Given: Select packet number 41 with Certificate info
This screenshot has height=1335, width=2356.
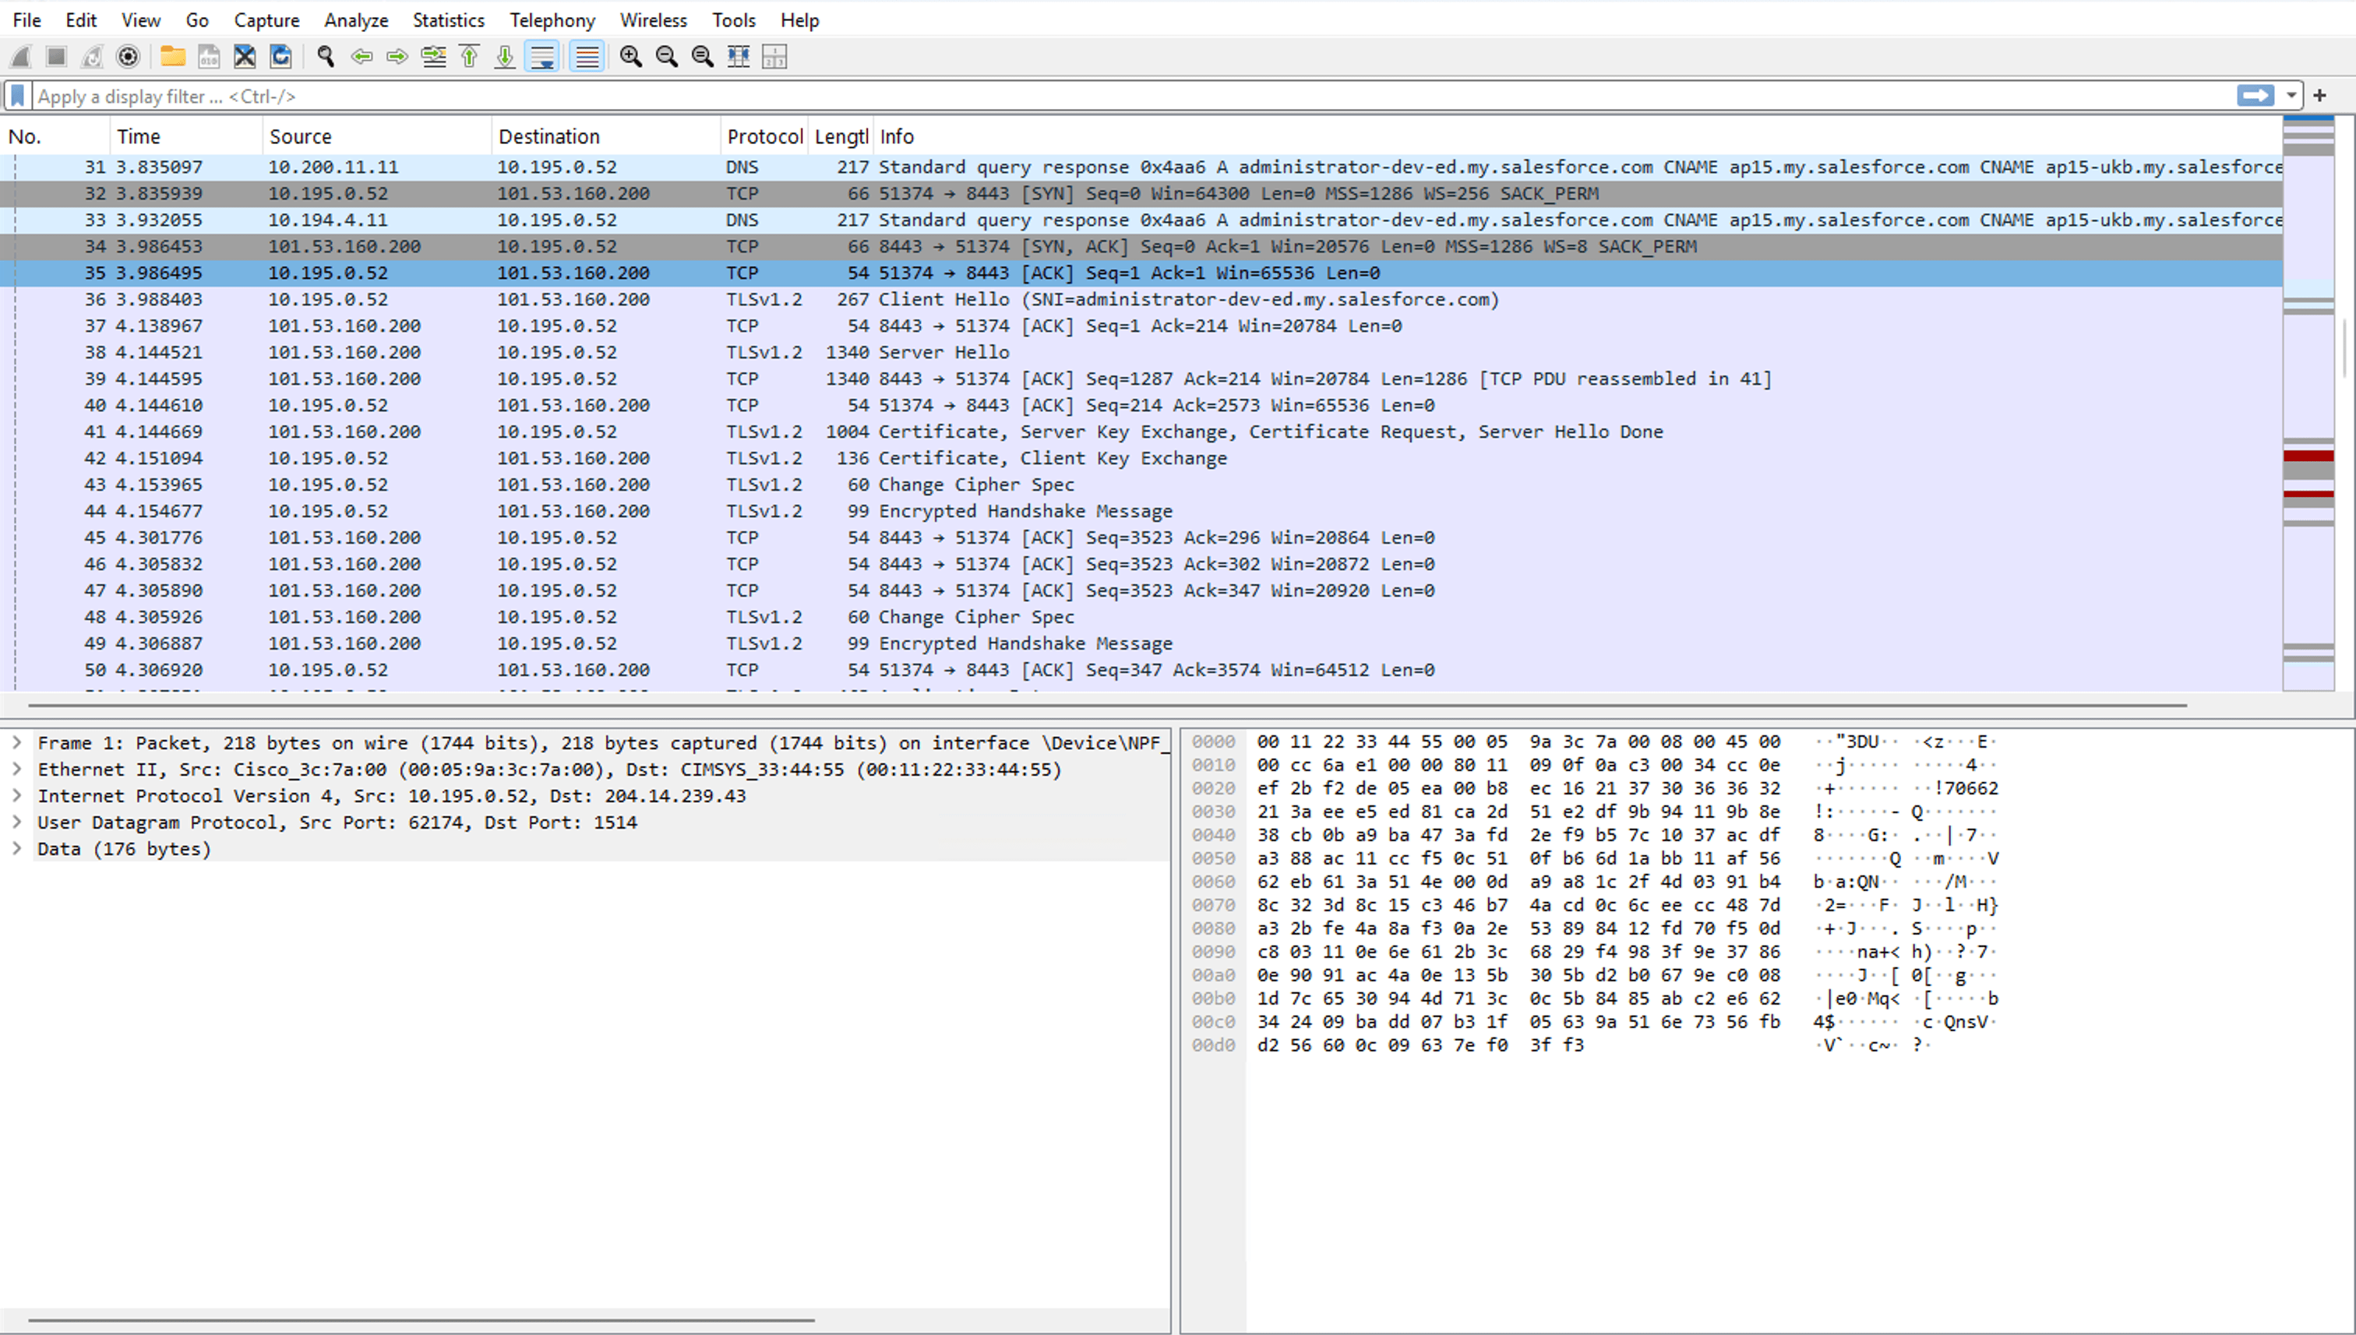Looking at the screenshot, I should point(642,431).
